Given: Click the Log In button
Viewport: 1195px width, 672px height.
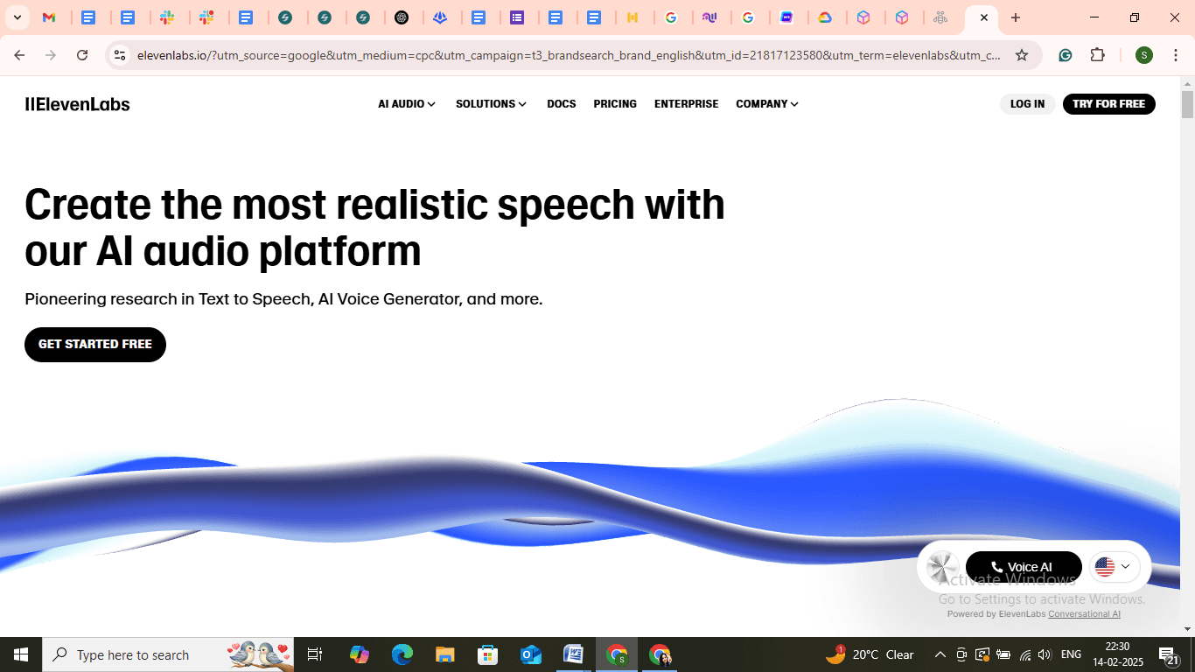Looking at the screenshot, I should pos(1027,104).
